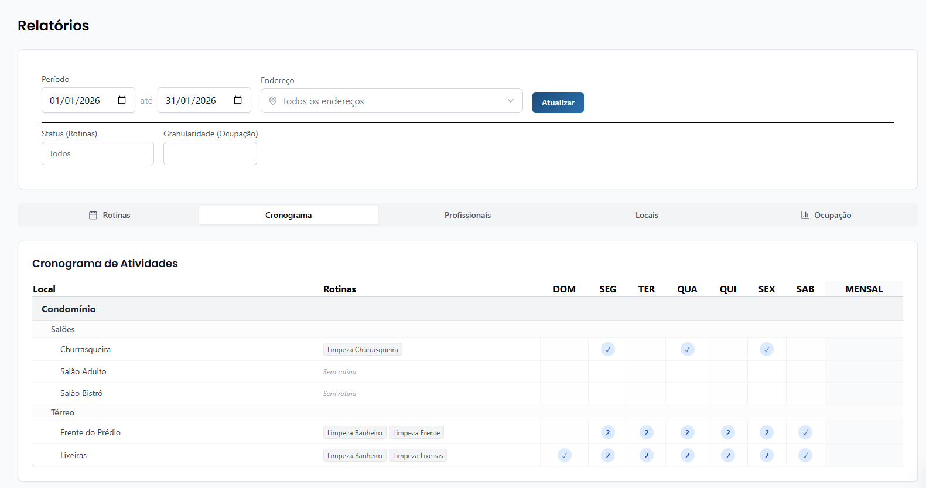Click Churrasqueira's Friday checkmark badge

[766, 350]
